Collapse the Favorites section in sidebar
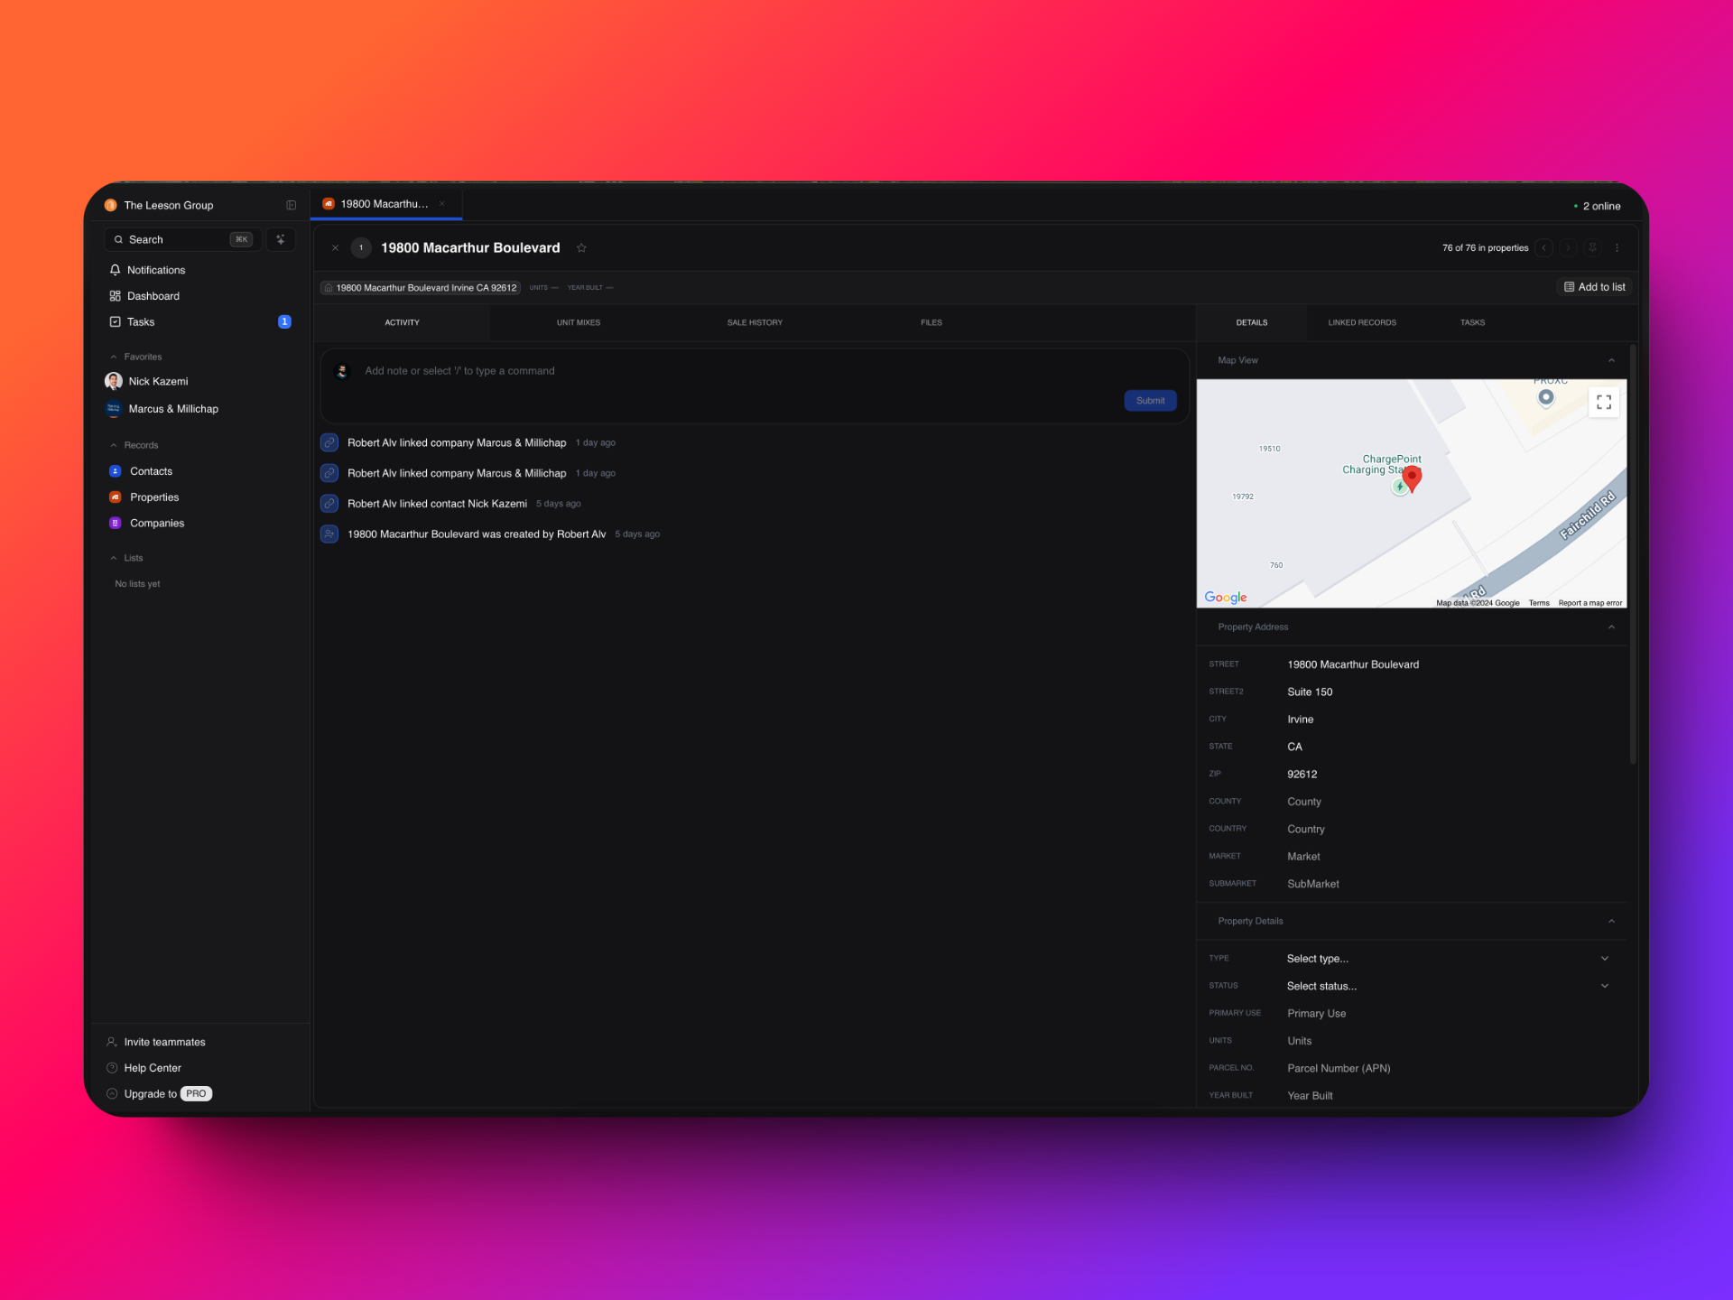 (x=114, y=357)
